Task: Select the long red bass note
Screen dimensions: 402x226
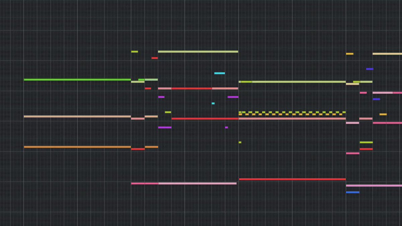Action: pos(292,179)
